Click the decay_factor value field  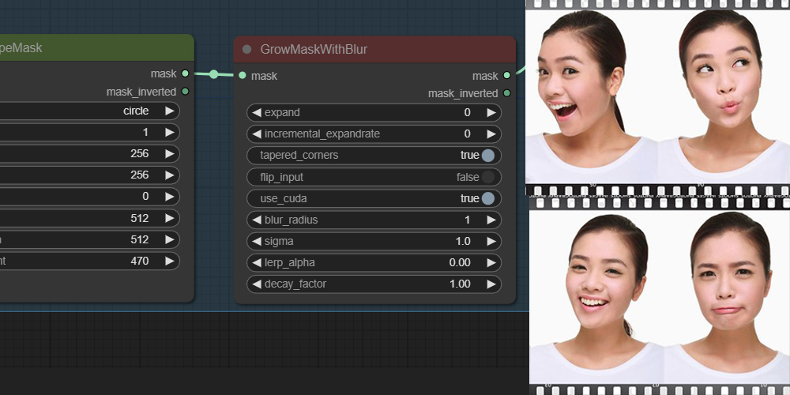[374, 284]
